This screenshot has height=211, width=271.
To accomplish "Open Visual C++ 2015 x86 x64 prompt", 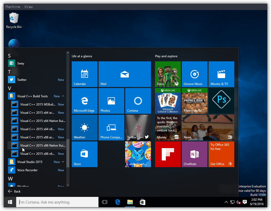I will point(37,154).
